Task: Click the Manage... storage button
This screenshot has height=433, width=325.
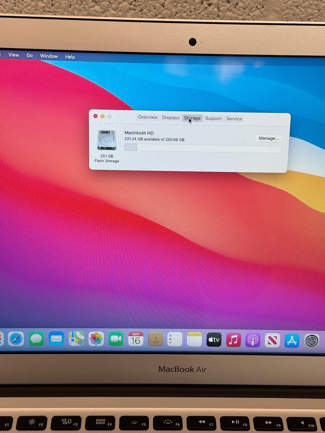Action: [269, 138]
